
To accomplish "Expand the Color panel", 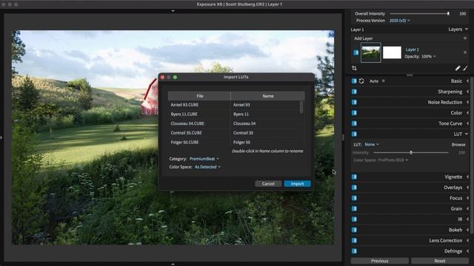I will point(467,113).
